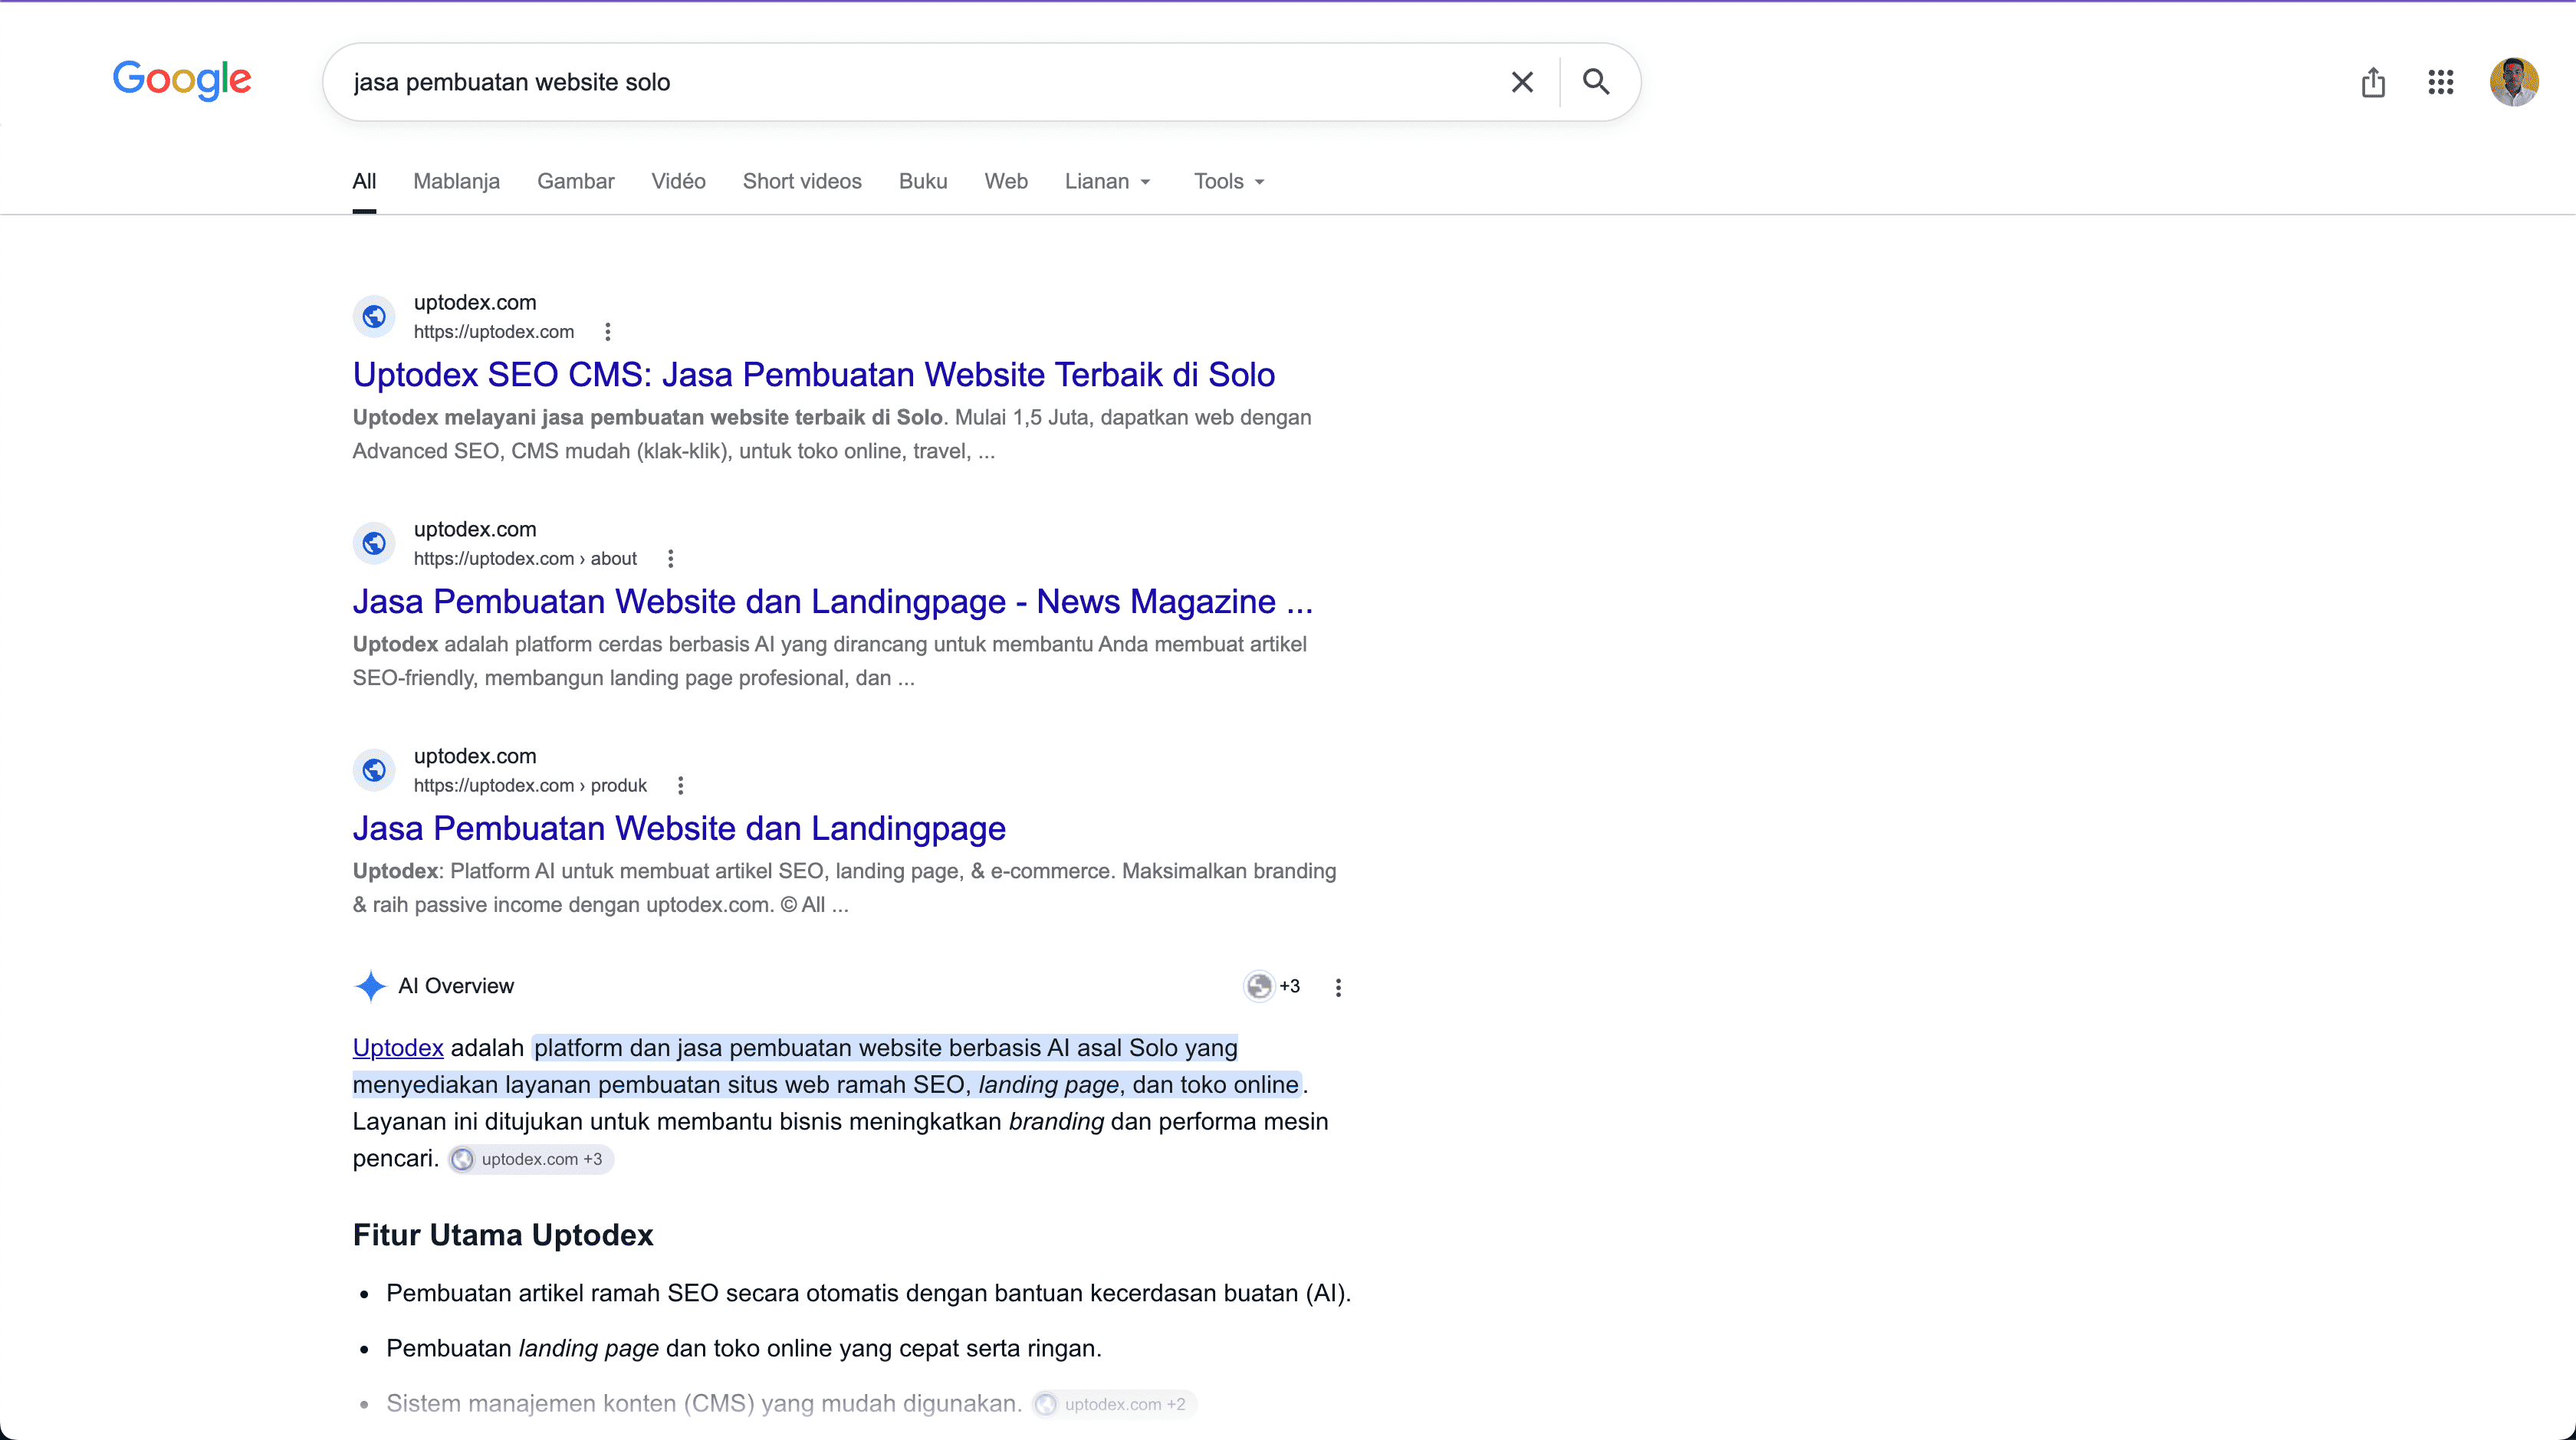Image resolution: width=2576 pixels, height=1440 pixels.
Task: Switch to the Web tab
Action: [1005, 182]
